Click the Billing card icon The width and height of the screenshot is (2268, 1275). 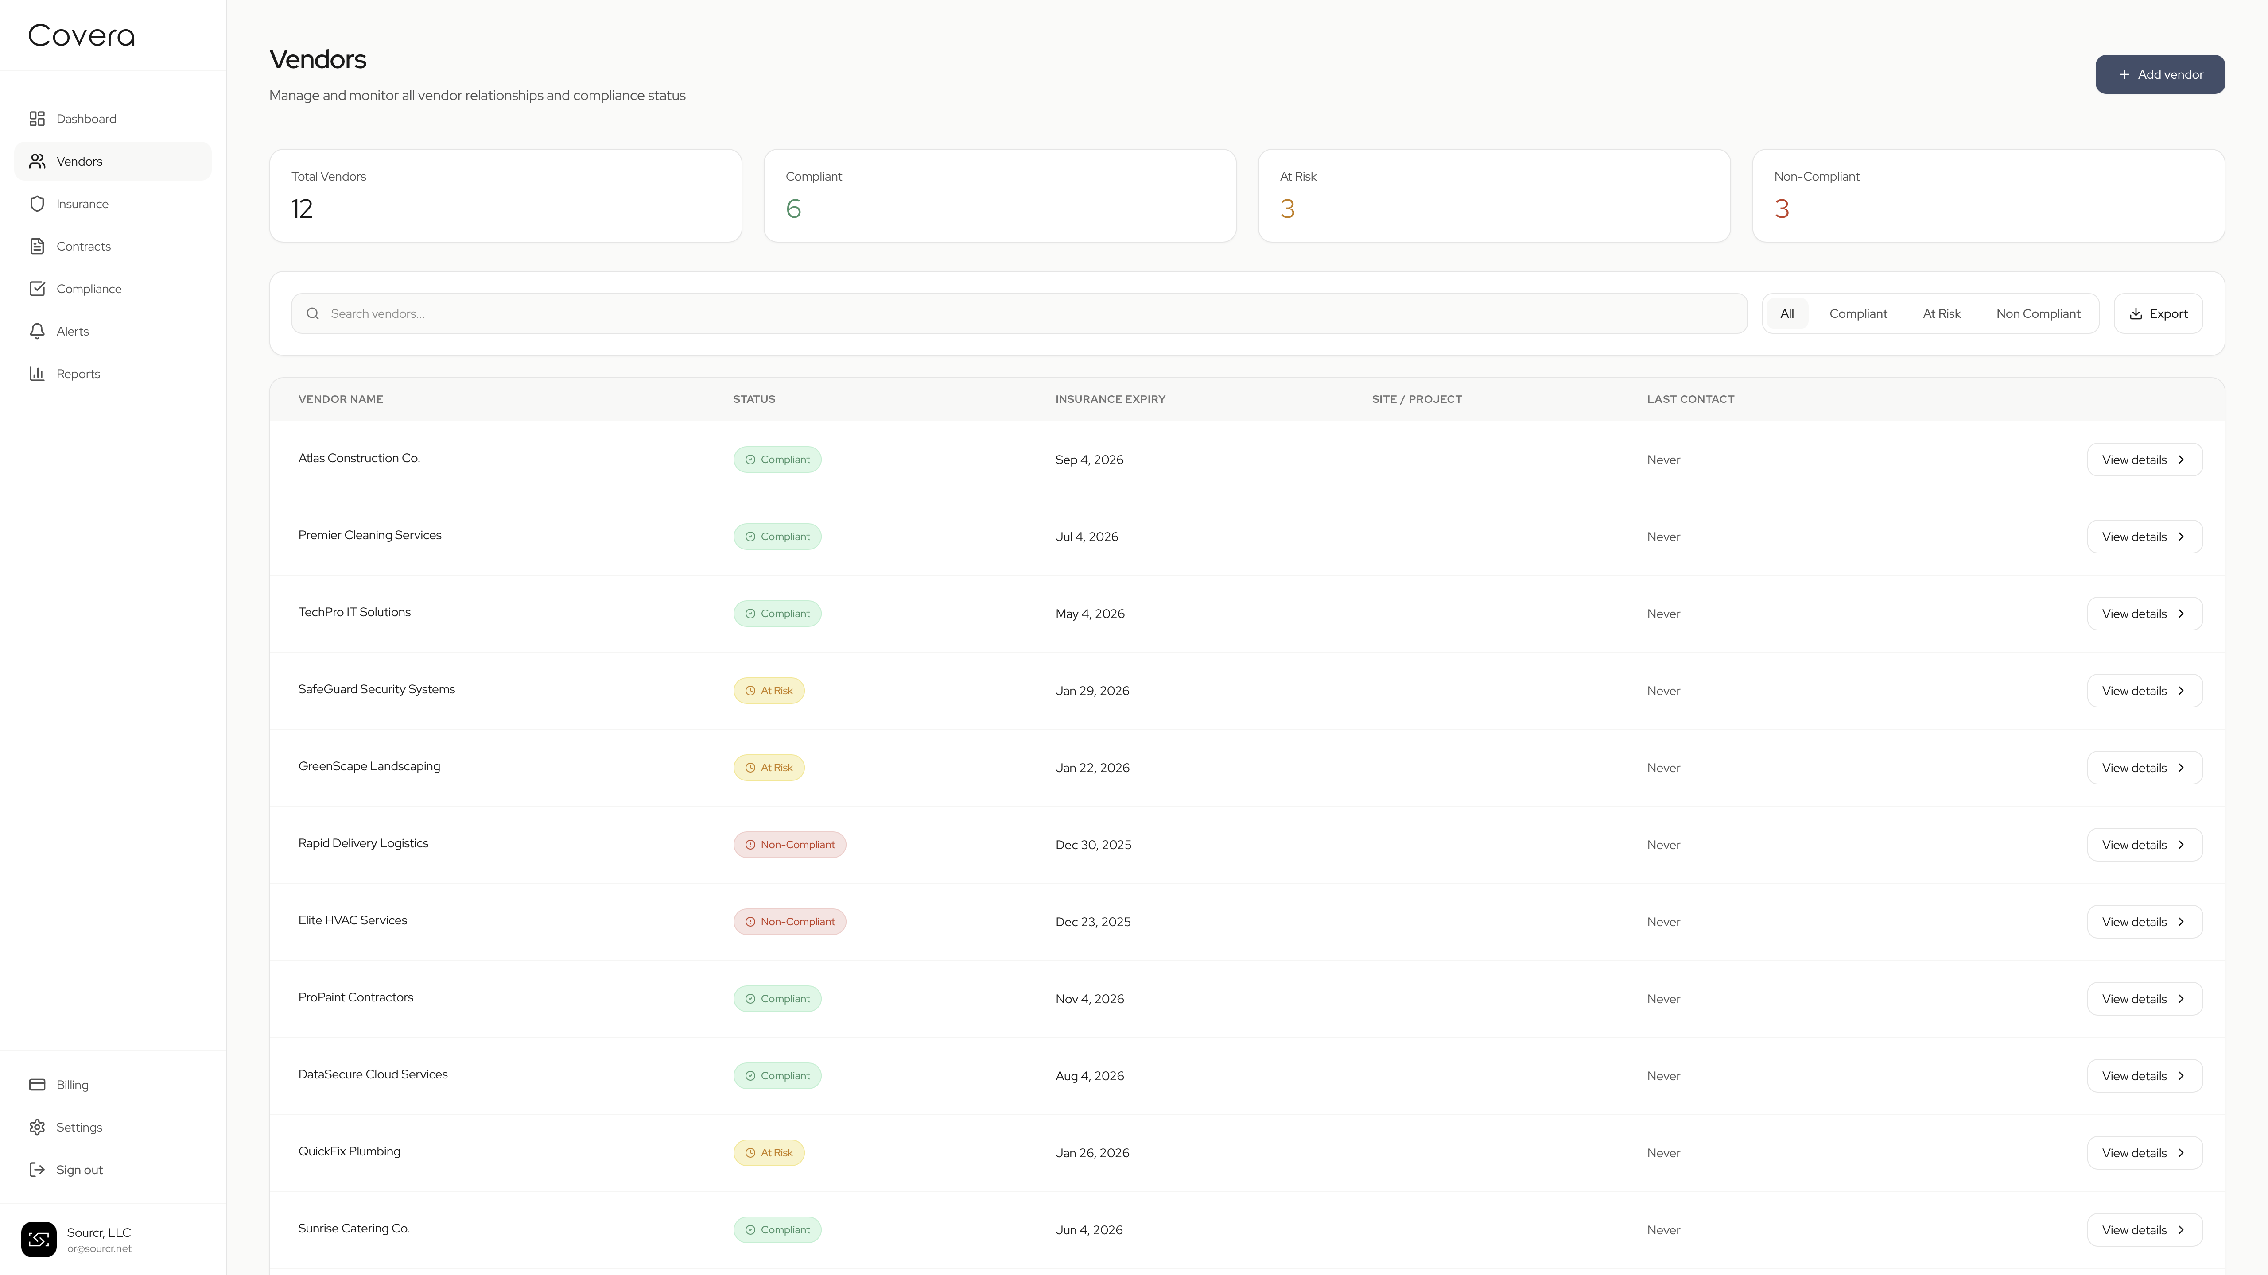click(x=37, y=1085)
